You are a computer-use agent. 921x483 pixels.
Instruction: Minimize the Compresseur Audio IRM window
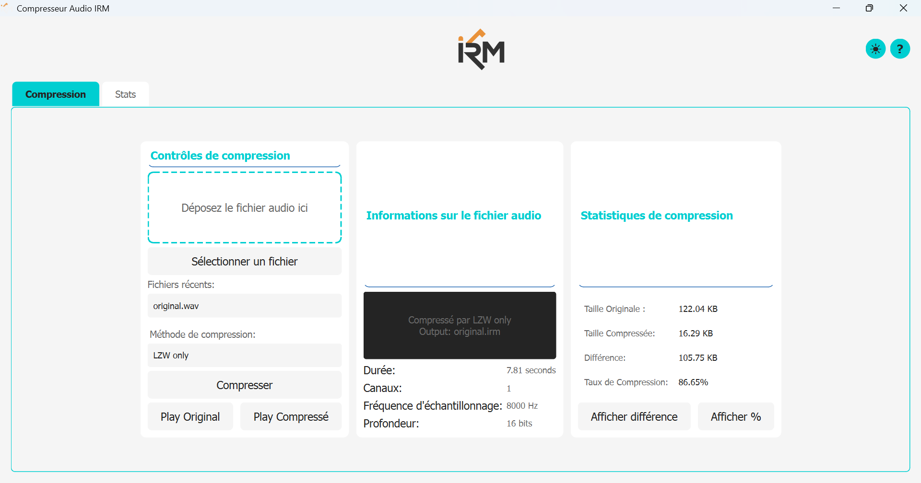837,8
